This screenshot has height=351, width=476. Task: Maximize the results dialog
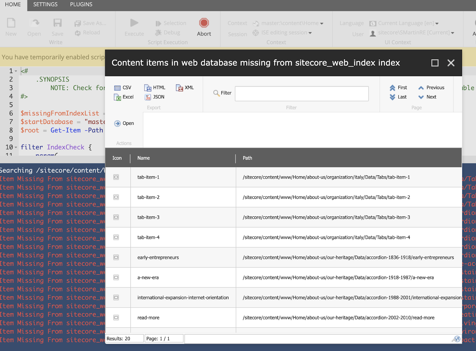pos(435,63)
